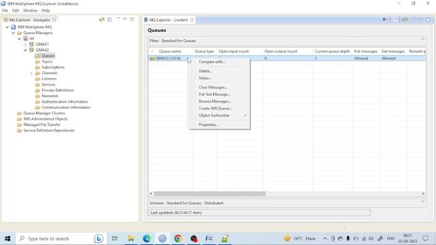Click the QMAX1 queue manager icon
The height and width of the screenshot is (245, 436).
tap(31, 44)
